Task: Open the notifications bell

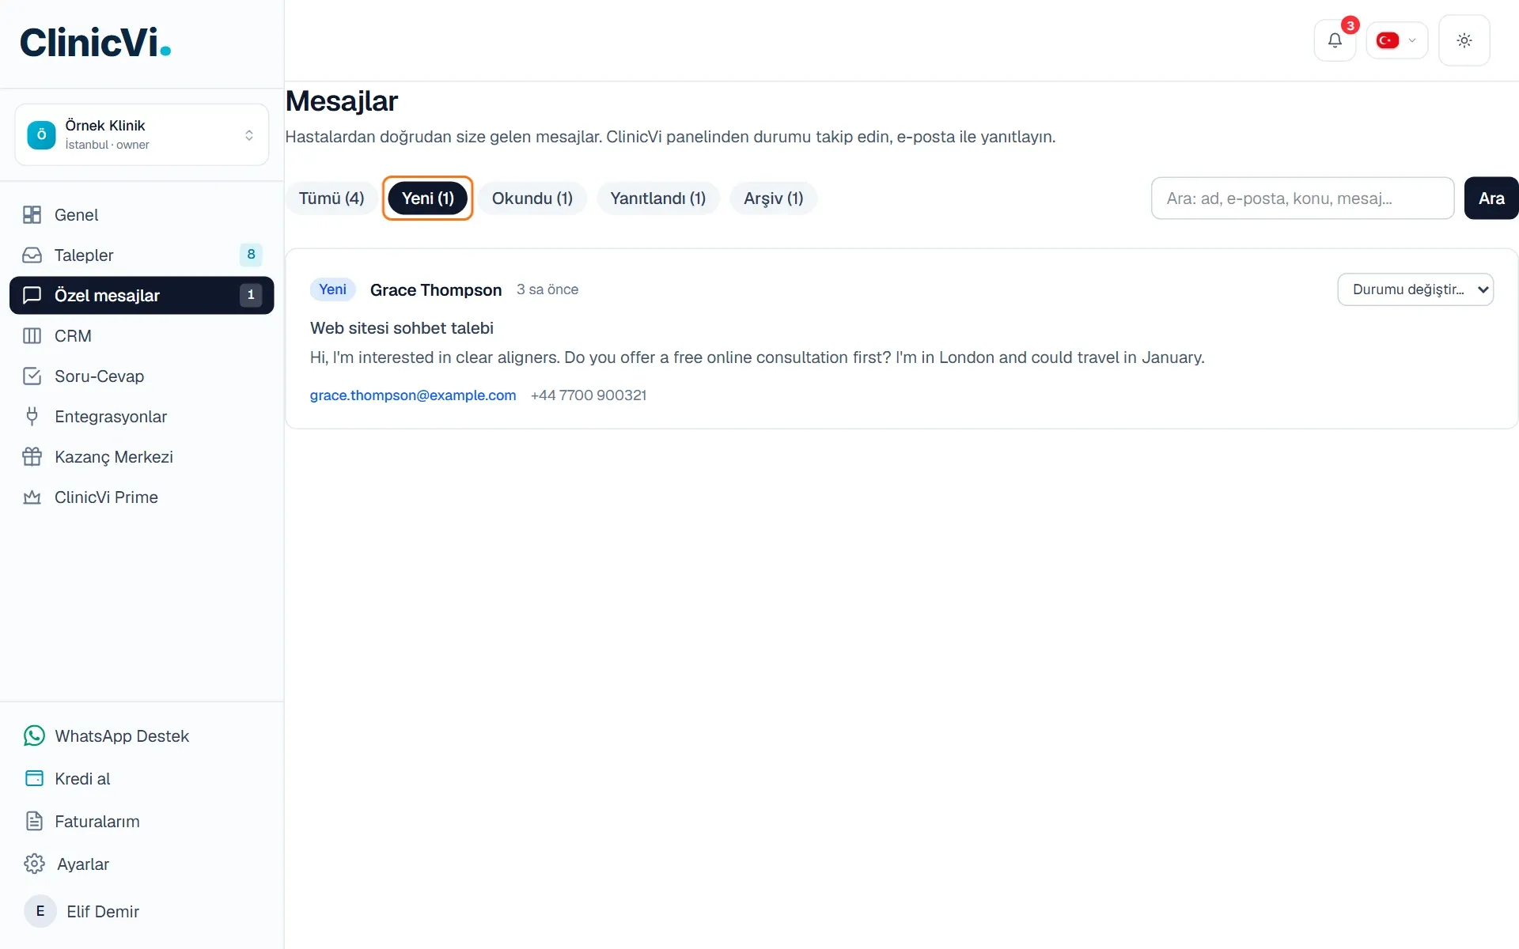Action: 1335,40
